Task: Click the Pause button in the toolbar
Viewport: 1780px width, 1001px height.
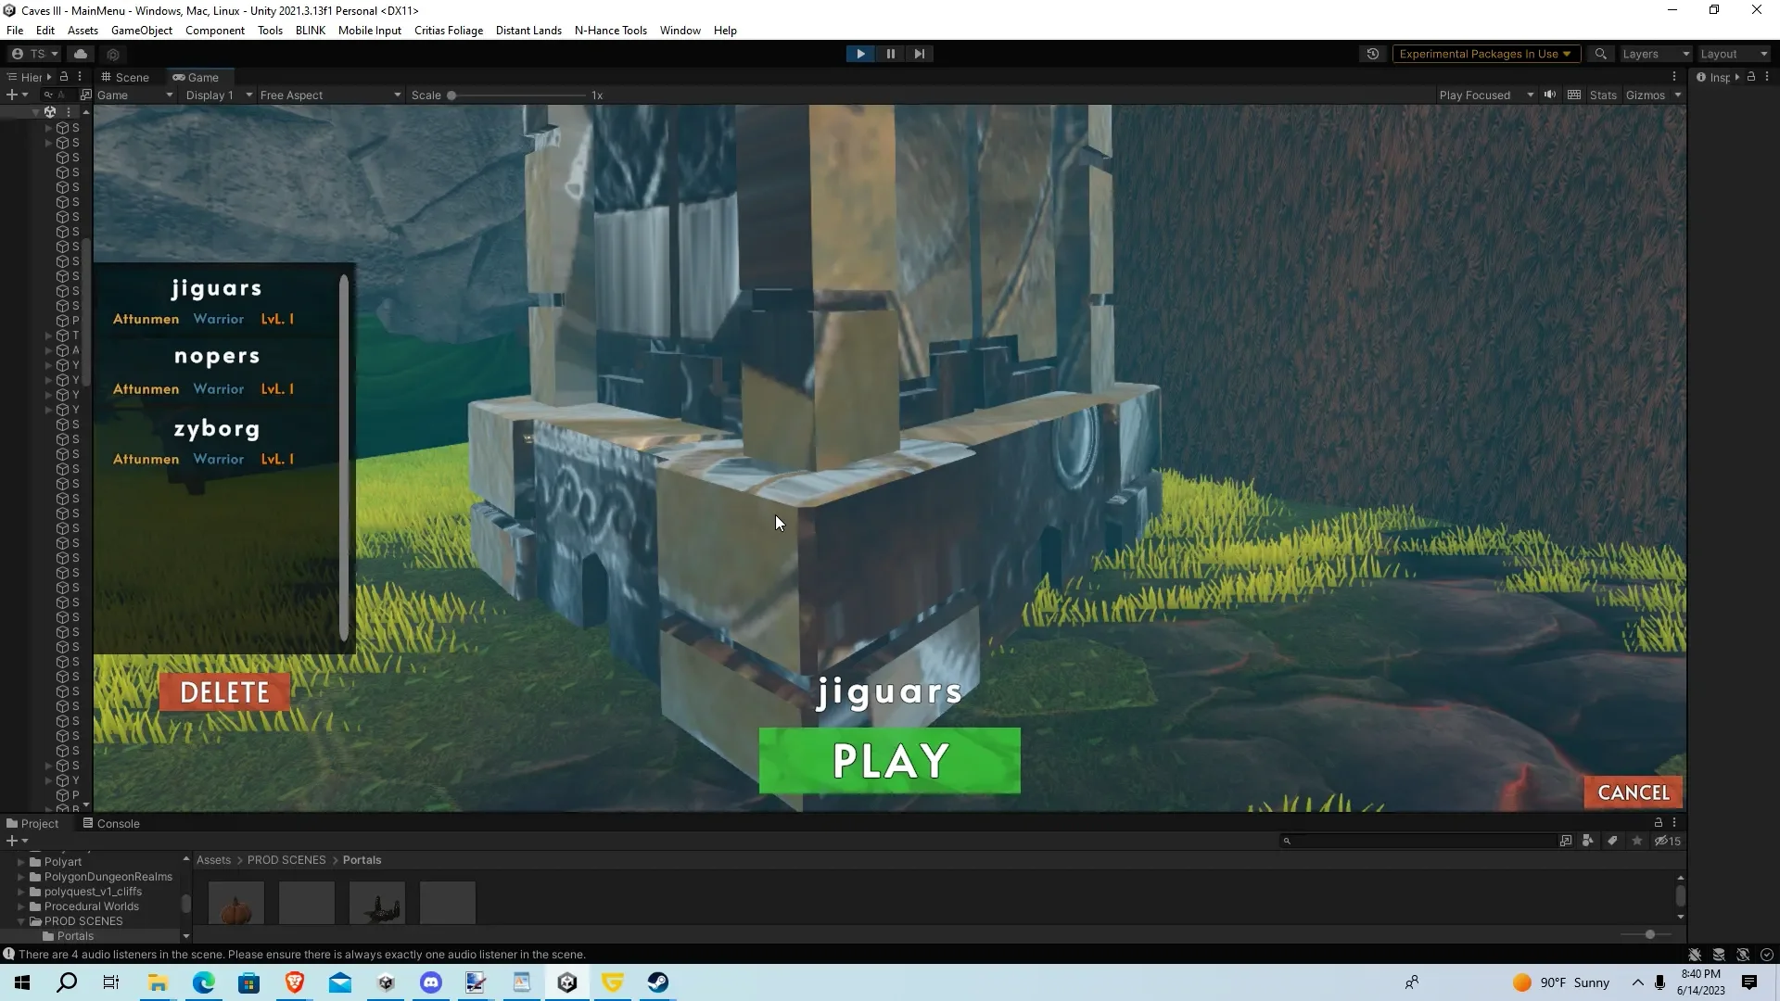Action: click(890, 54)
